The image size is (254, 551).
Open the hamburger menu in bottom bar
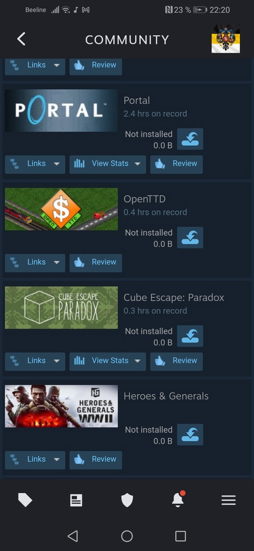(228, 500)
